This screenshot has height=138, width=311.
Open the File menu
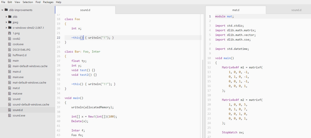point(3,2)
